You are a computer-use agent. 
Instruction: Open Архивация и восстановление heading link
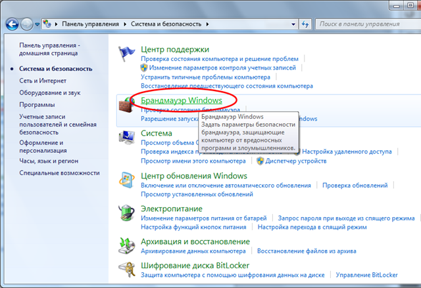click(x=195, y=241)
